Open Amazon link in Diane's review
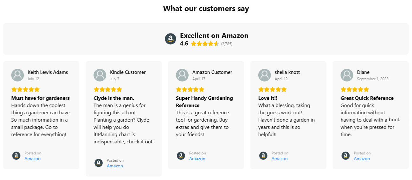The width and height of the screenshot is (412, 180). [x=362, y=159]
